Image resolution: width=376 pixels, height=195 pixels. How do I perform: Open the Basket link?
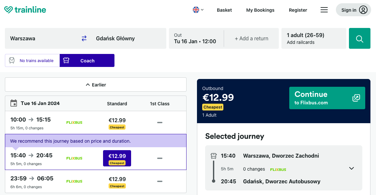[x=224, y=10]
